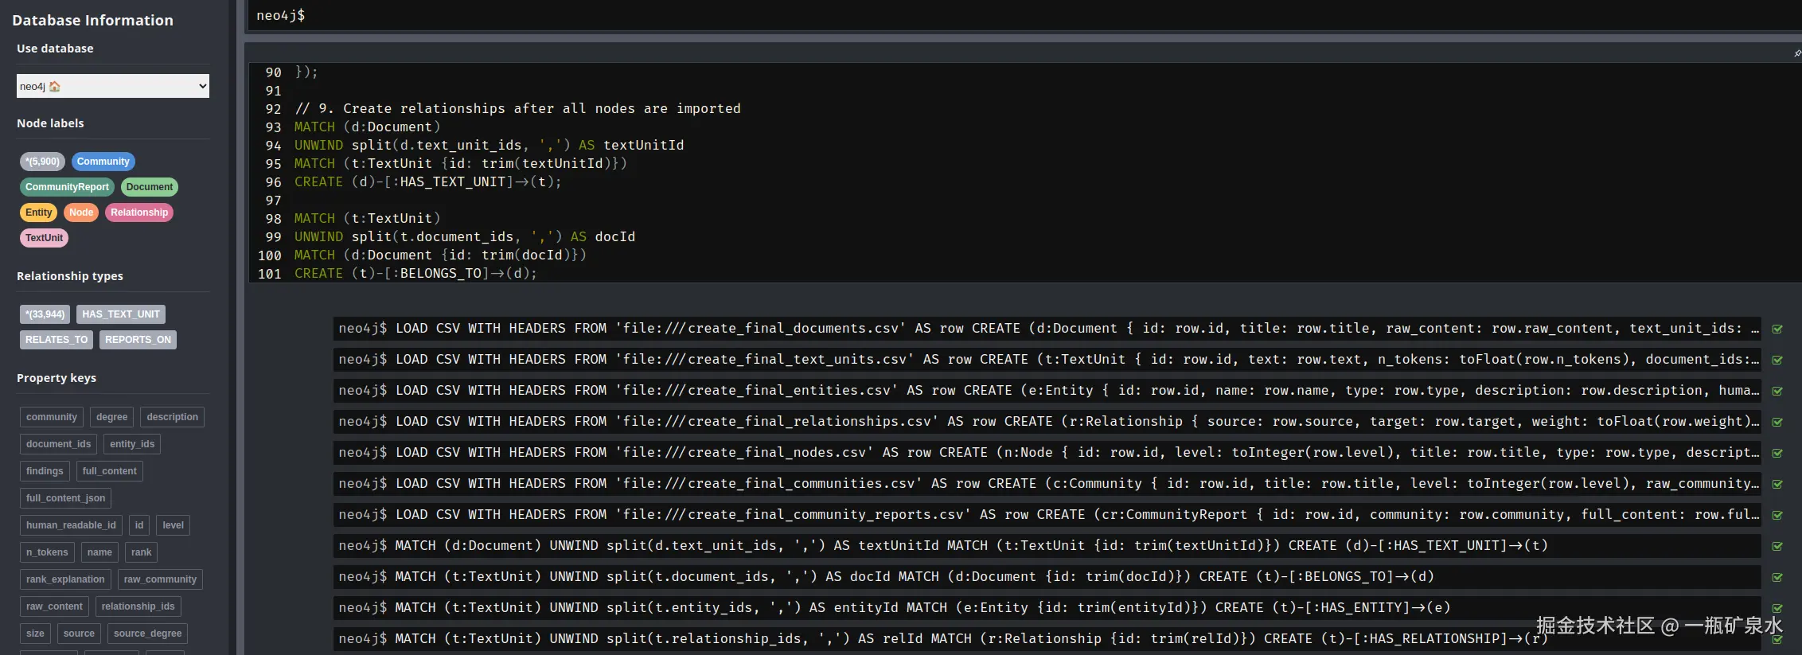Open the HAS_ENTITY MATCH statement row
1802x655 pixels.
[1047, 608]
